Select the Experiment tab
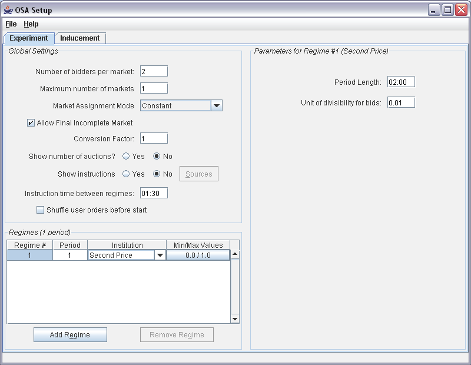471x365 pixels. (29, 38)
